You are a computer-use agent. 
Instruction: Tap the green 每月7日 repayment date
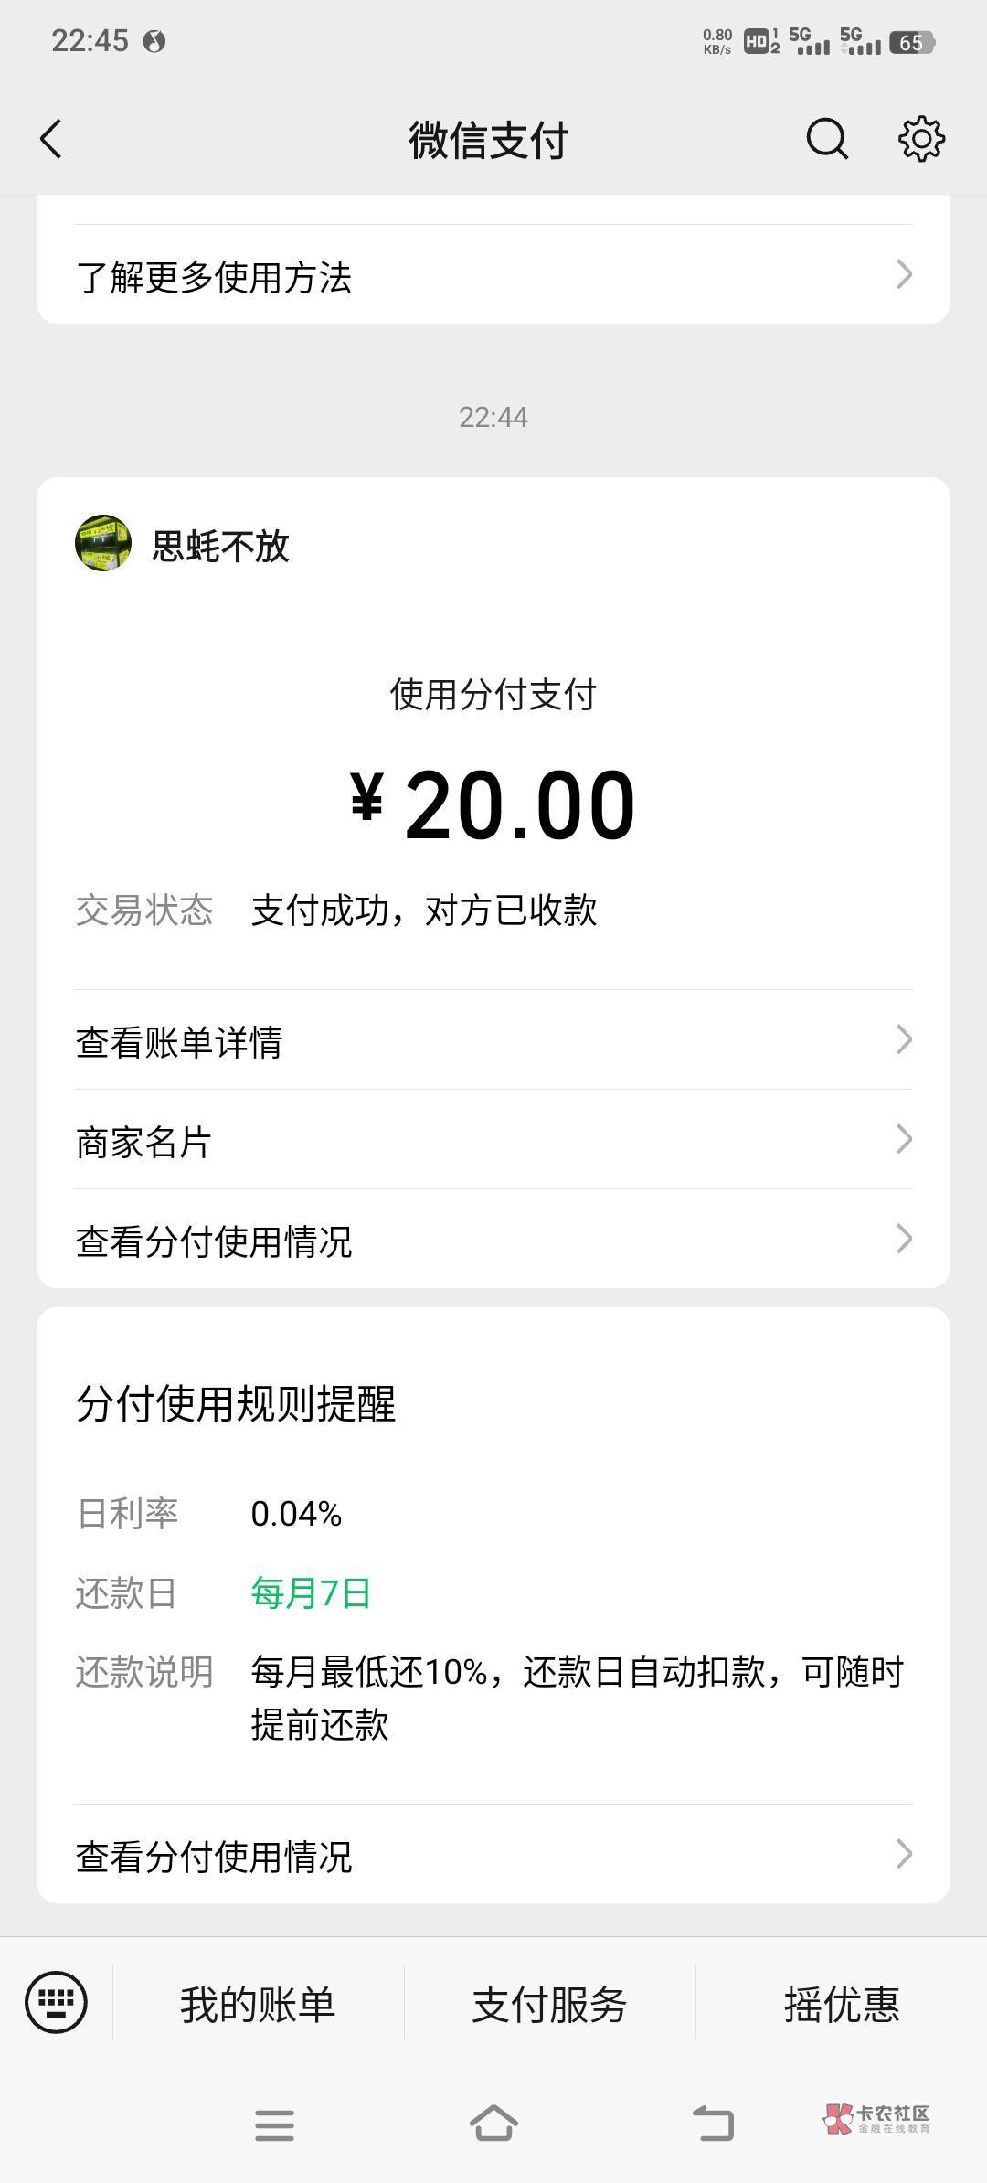tap(311, 1593)
